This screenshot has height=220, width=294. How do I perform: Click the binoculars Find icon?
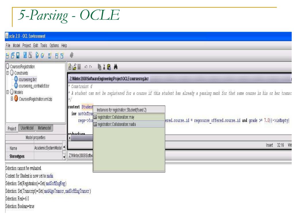click(x=115, y=67)
